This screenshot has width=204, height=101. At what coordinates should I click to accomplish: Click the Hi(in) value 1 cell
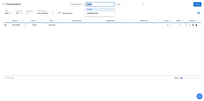[180, 25]
